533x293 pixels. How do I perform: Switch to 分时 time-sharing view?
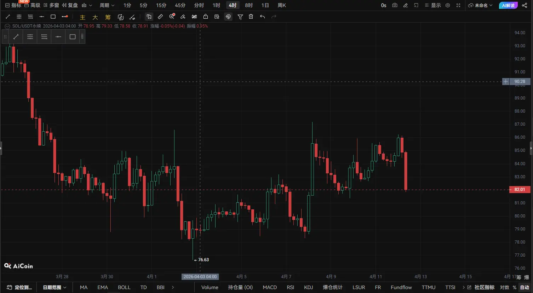coord(199,5)
